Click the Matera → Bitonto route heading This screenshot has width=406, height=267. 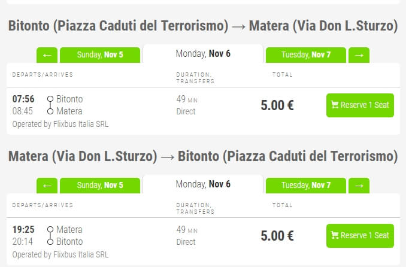[x=203, y=156]
